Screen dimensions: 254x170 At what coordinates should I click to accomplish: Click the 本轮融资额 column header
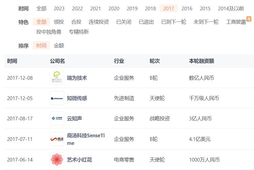tap(201, 61)
